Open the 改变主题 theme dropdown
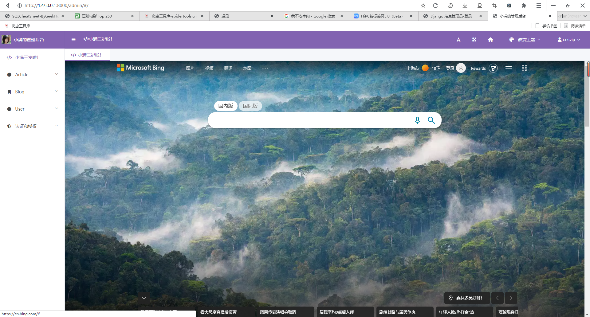This screenshot has width=590, height=317. [525, 40]
